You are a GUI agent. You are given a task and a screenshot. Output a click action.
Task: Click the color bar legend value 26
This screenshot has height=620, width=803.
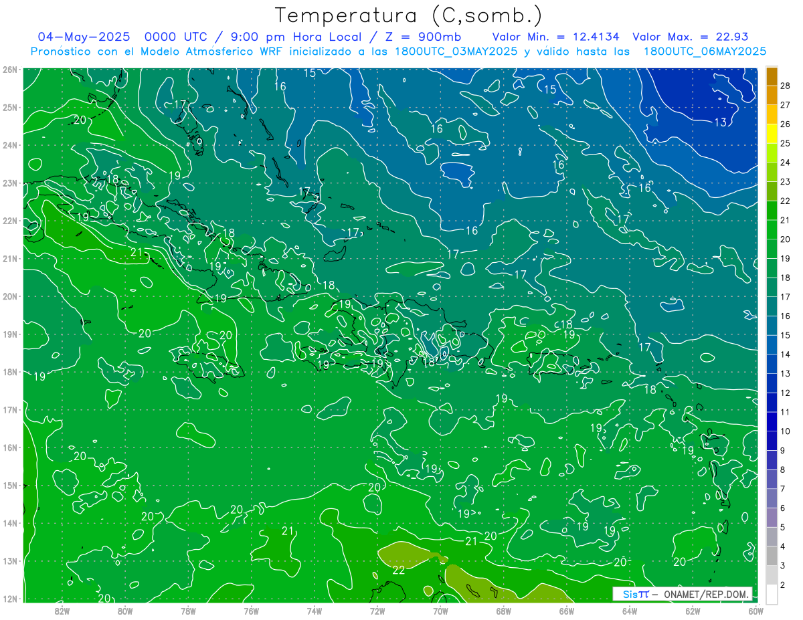pyautogui.click(x=786, y=124)
